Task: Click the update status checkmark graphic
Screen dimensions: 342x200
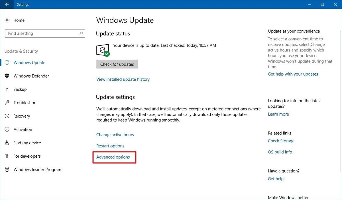Action: (103, 50)
